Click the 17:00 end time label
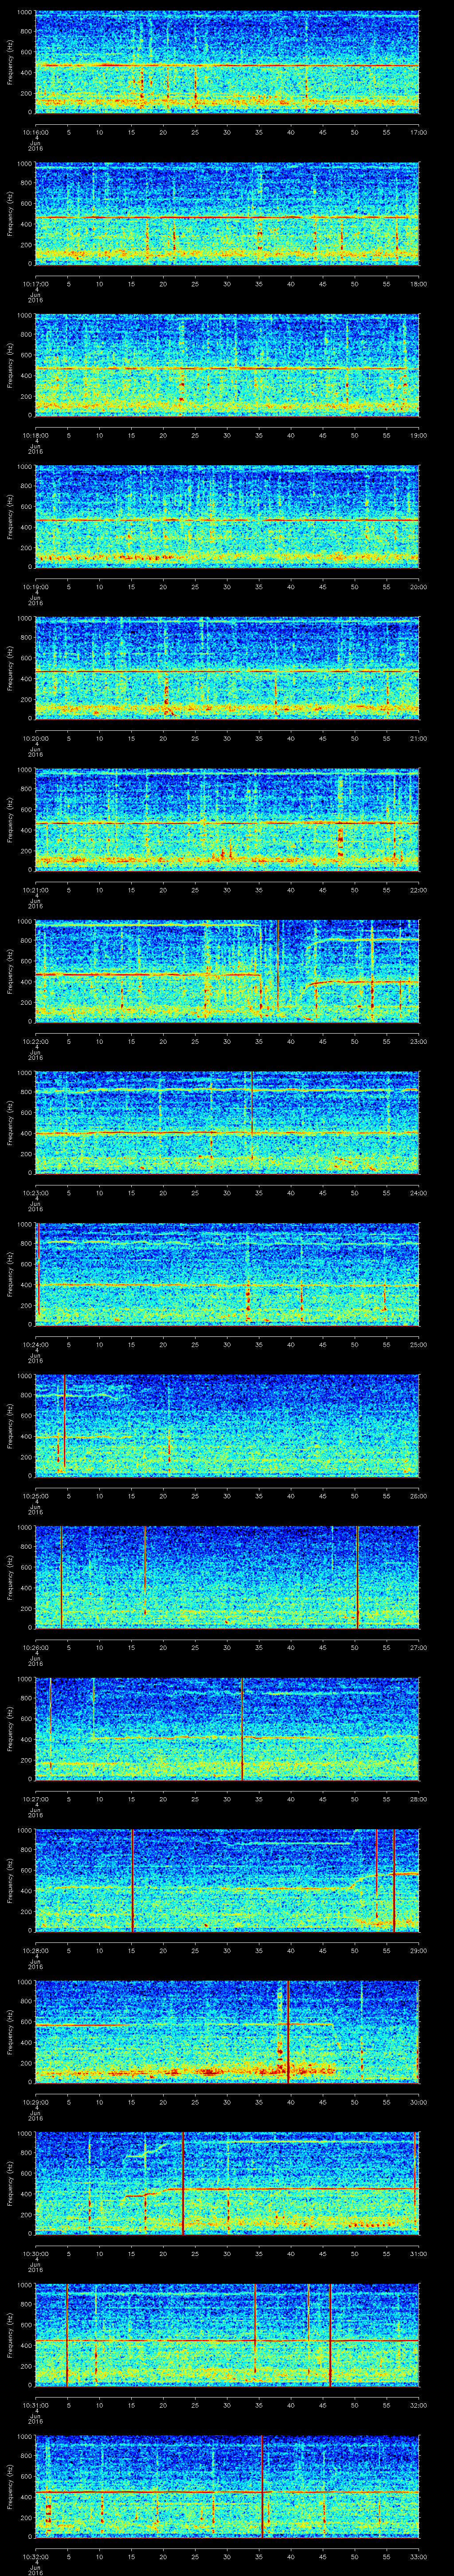Viewport: 454px width, 2576px height. 418,132
